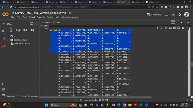Click the notebook title NumPy_Total_Final_Version_Edited.ipynb
Screen dimensions: 193x108
pos(41,13)
